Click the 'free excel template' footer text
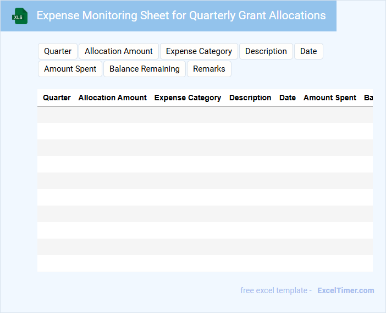The image size is (386, 313). click(x=274, y=290)
